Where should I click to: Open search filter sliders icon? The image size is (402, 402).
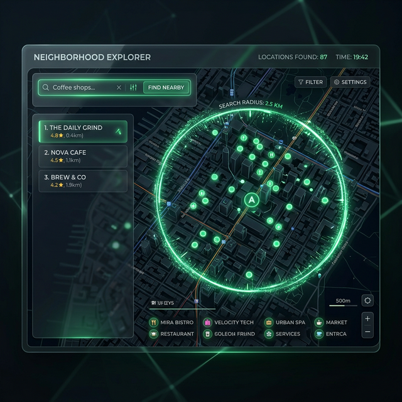click(133, 88)
